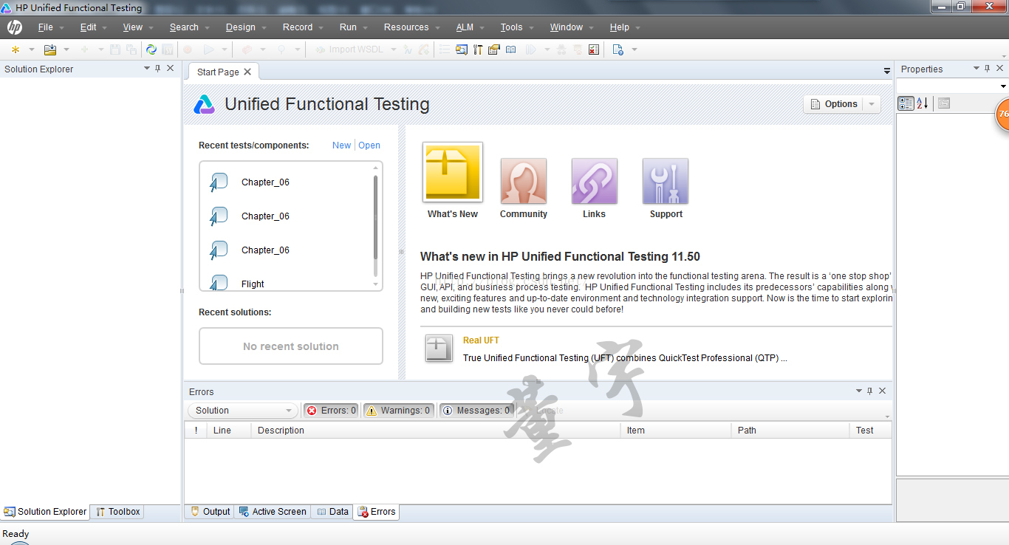Click the Real UFT box icon
The height and width of the screenshot is (545, 1009).
coord(439,348)
